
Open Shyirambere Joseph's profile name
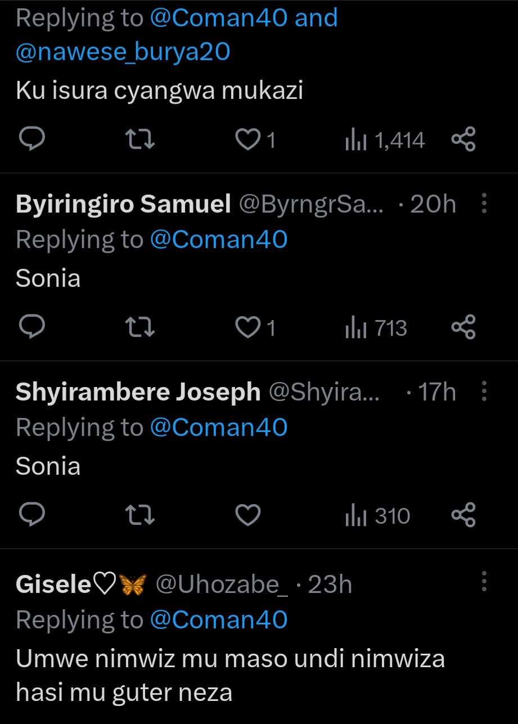click(x=138, y=392)
